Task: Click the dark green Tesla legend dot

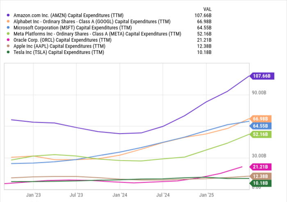Action: tap(8, 52)
